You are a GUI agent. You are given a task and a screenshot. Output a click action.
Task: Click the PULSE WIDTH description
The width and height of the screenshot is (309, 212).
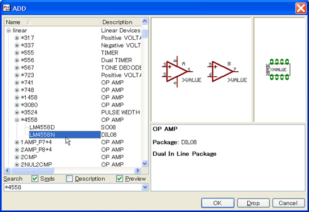121,113
